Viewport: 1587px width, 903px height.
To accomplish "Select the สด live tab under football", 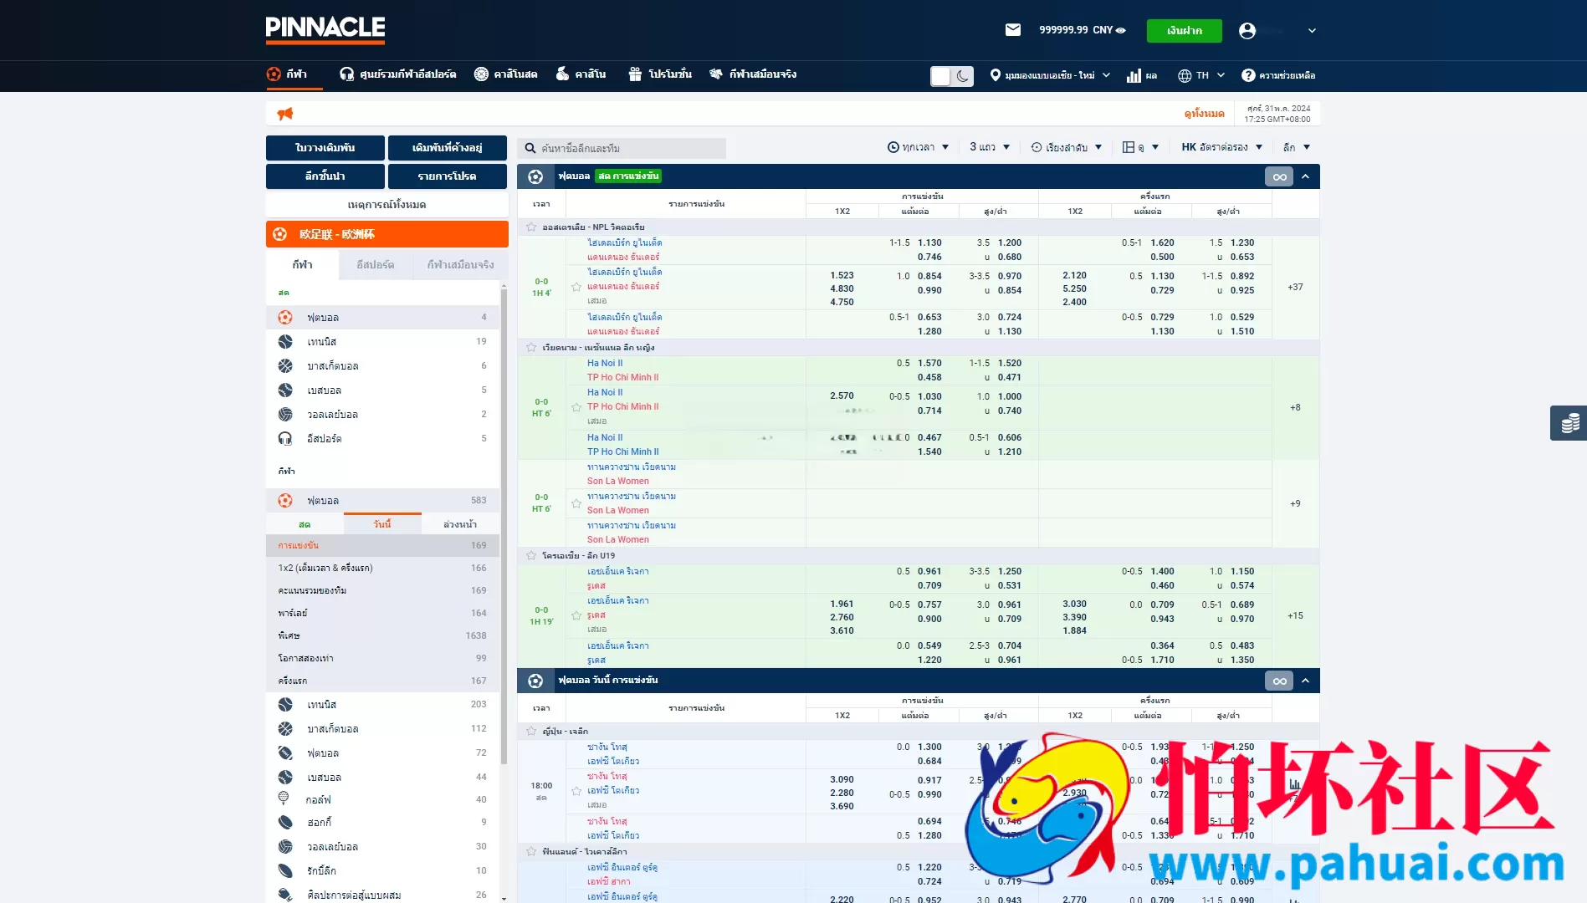I will coord(305,524).
